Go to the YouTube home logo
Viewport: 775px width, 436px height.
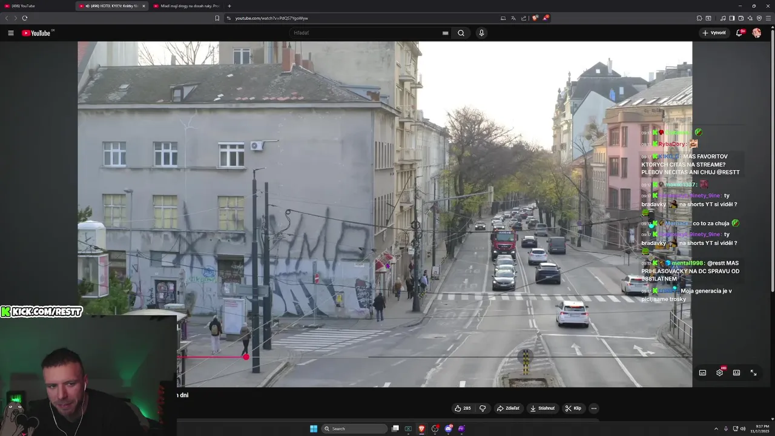click(x=38, y=33)
